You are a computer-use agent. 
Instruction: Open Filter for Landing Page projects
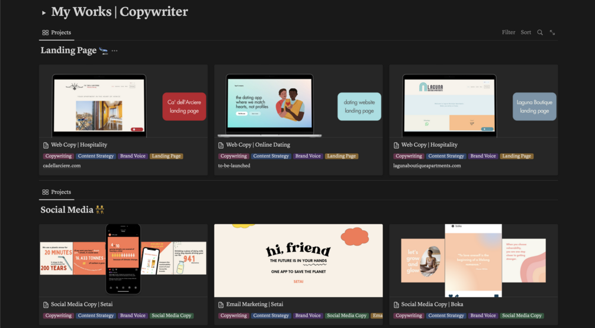509,33
